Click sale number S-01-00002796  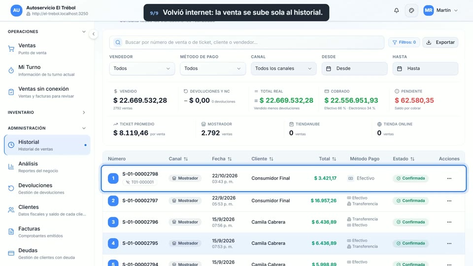140,222
